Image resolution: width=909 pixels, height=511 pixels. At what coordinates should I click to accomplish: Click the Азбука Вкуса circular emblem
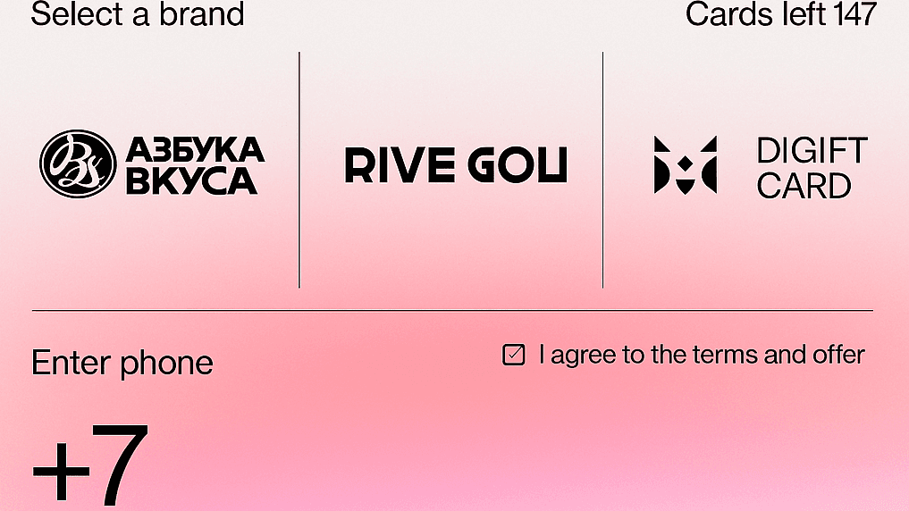[78, 163]
